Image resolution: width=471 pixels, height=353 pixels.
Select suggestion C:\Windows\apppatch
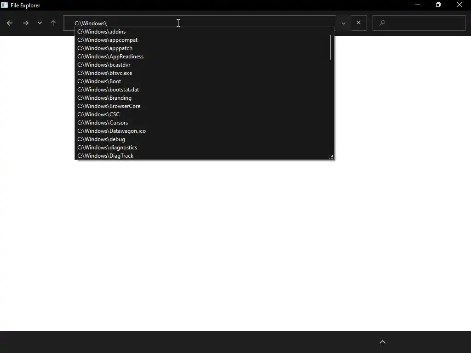click(x=204, y=48)
